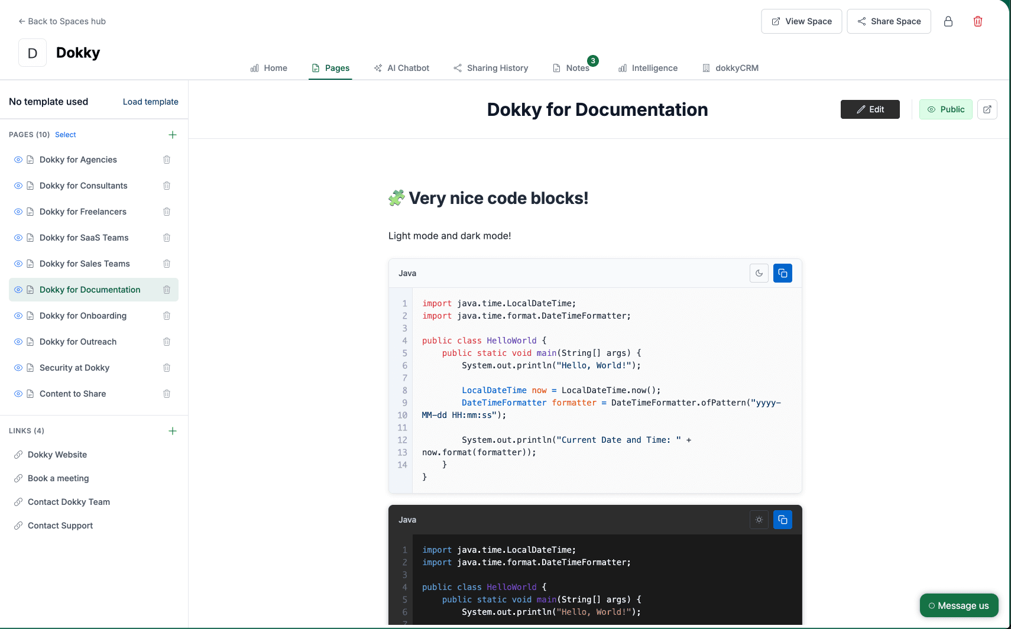1011x629 pixels.
Task: Open the Home tab
Action: click(x=269, y=68)
